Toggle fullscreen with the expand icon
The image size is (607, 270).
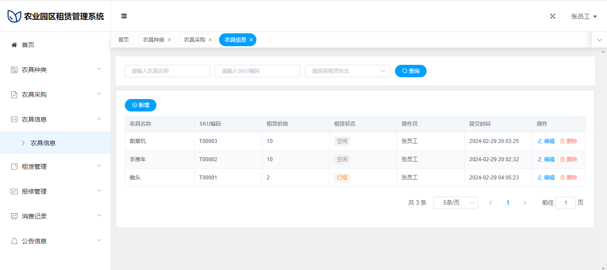[x=553, y=16]
